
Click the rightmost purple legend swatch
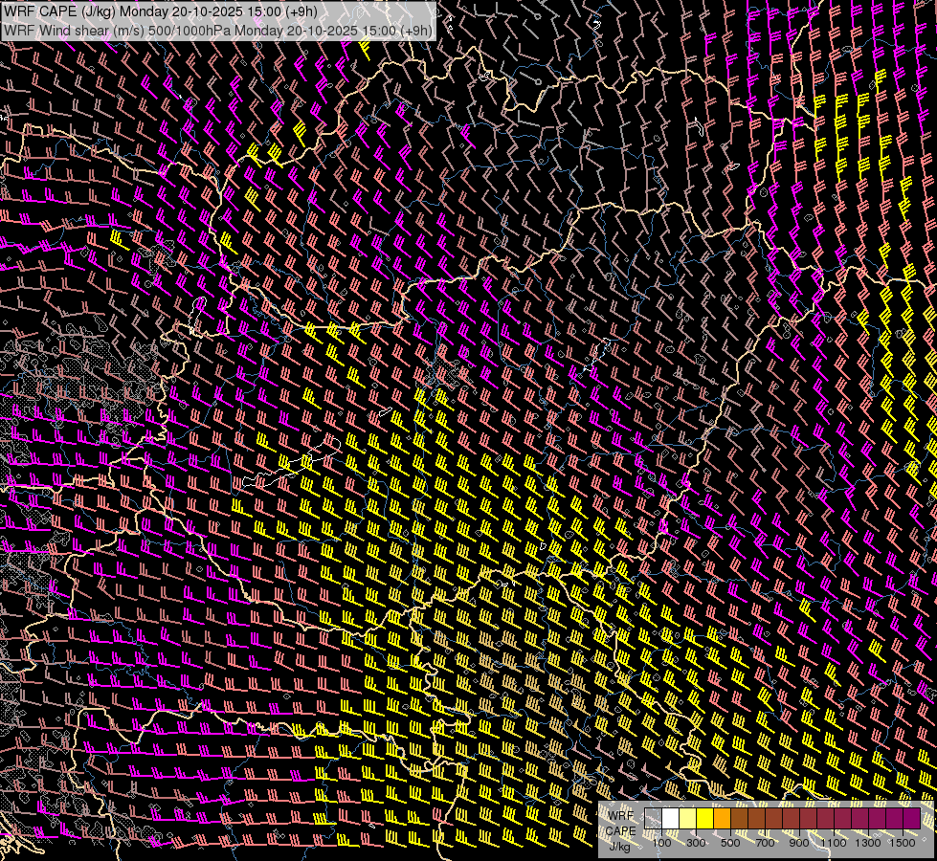point(911,819)
